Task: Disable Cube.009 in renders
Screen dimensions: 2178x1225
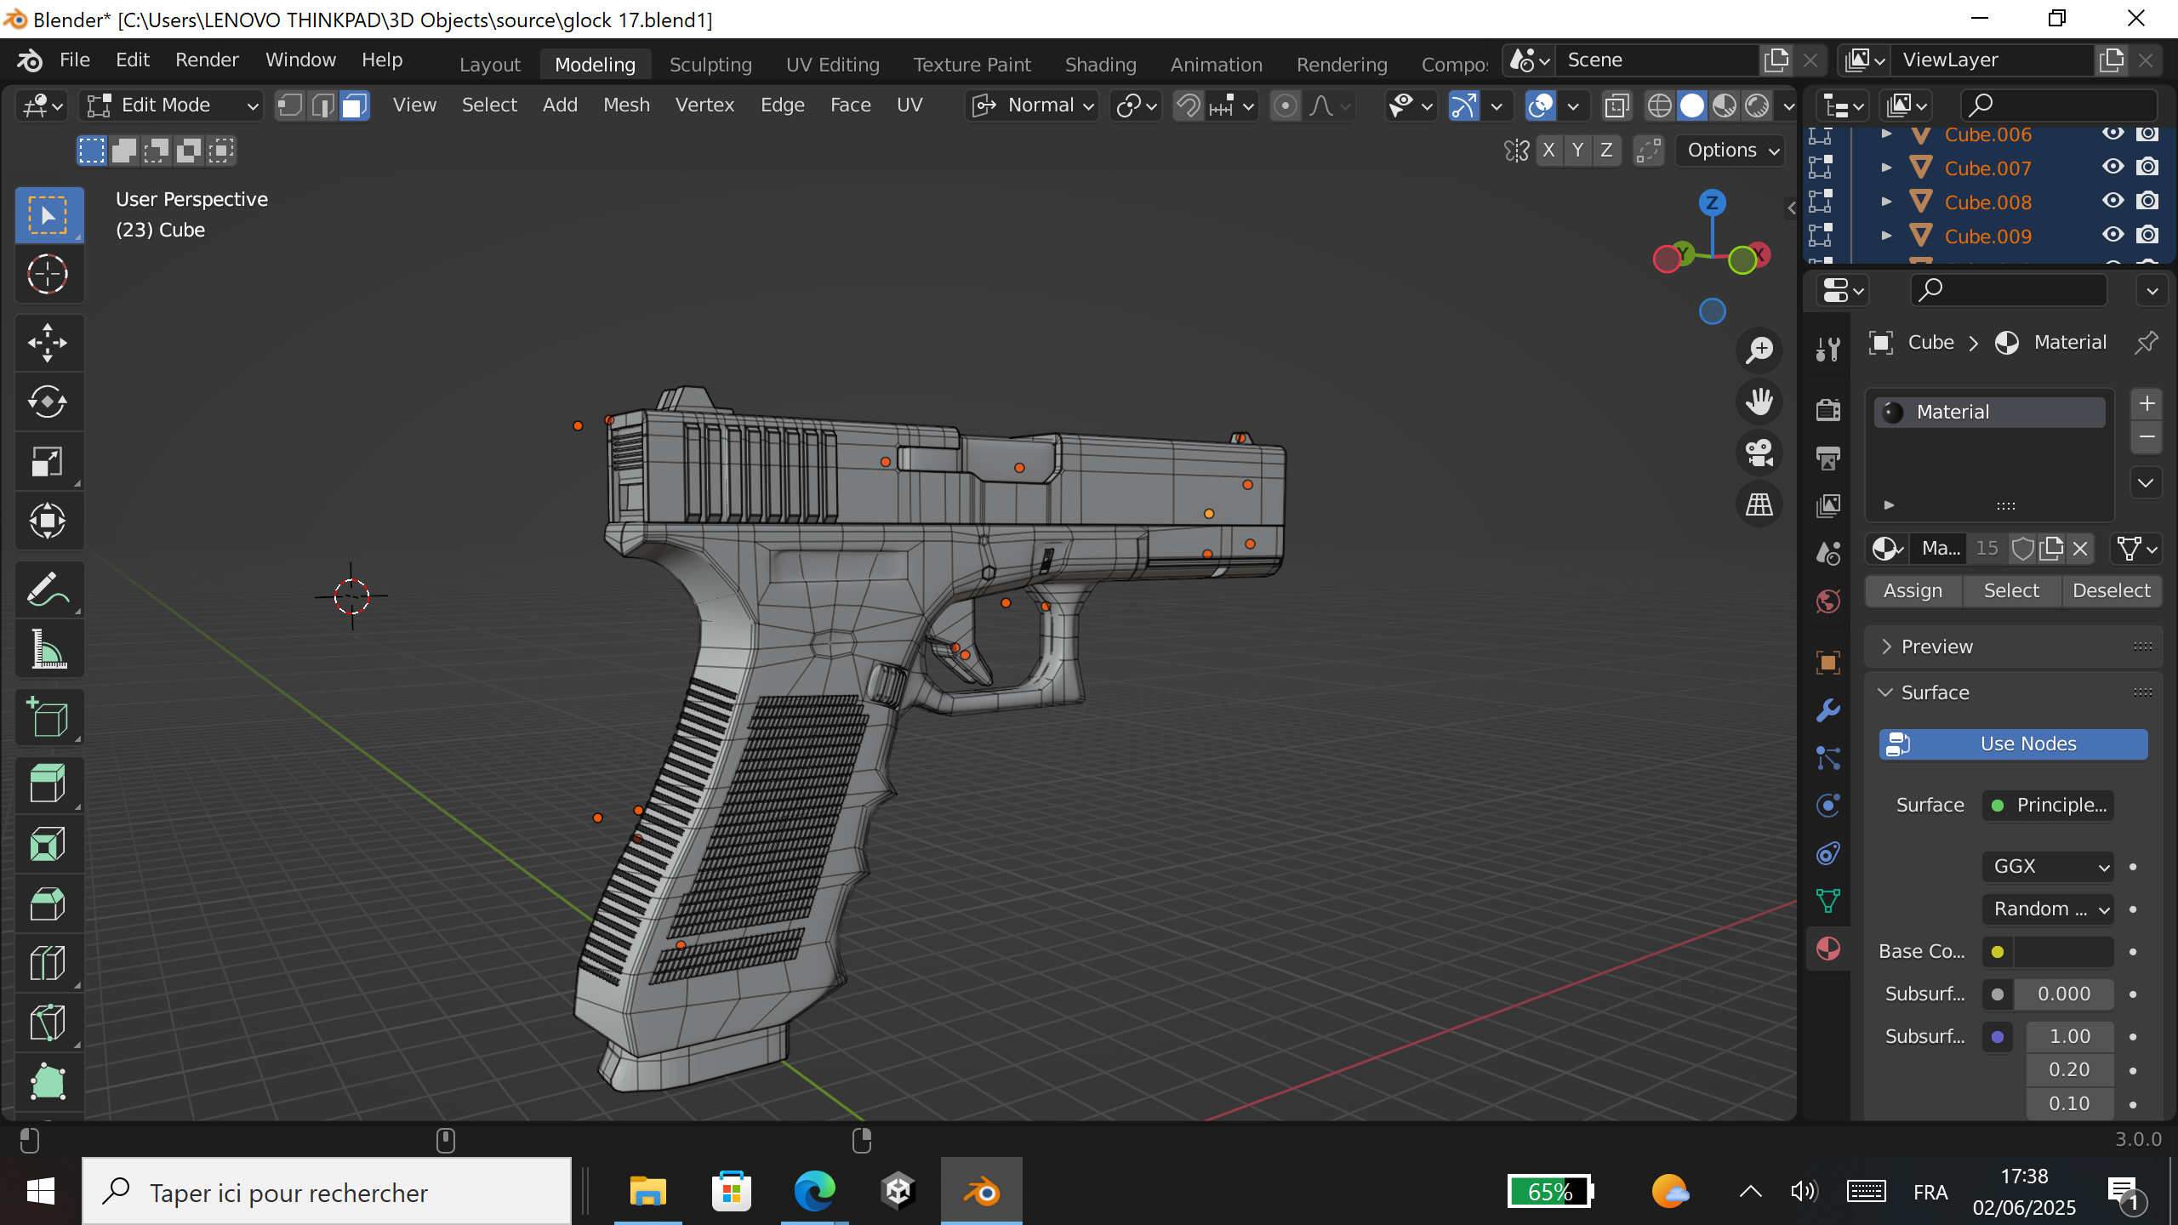Action: point(2147,236)
